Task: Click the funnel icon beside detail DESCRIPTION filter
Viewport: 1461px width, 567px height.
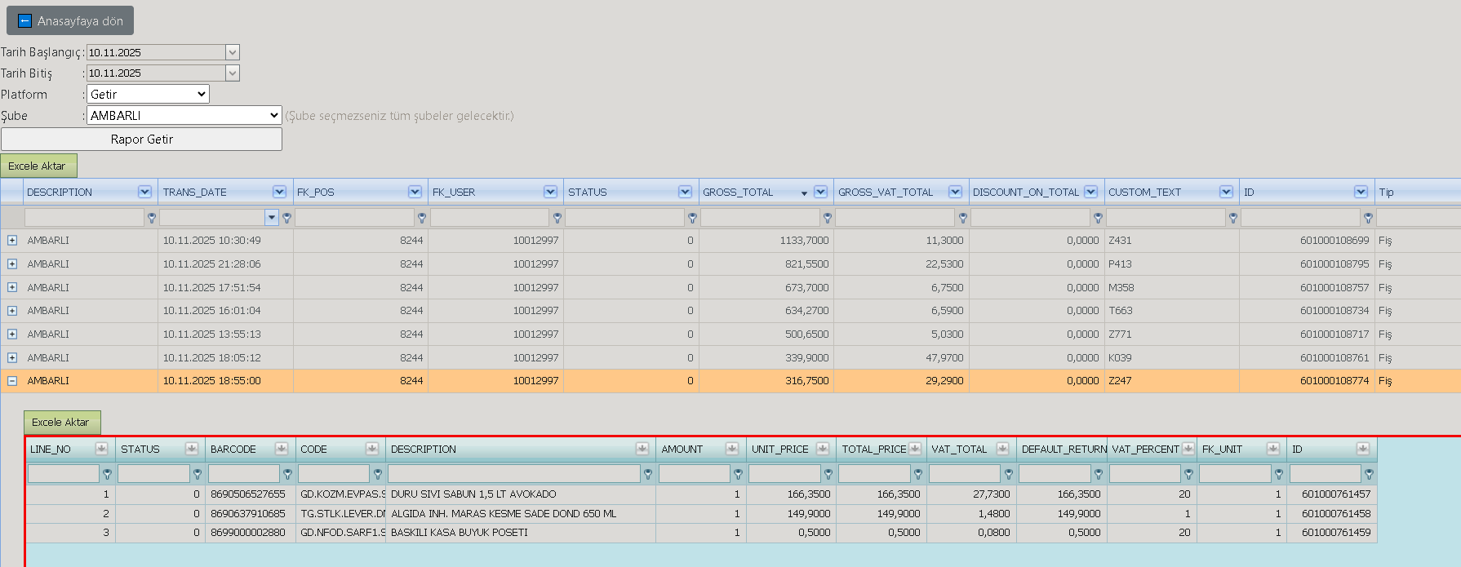Action: pyautogui.click(x=648, y=474)
